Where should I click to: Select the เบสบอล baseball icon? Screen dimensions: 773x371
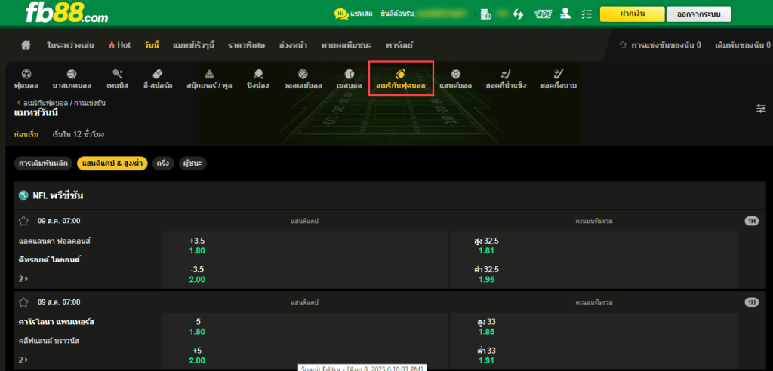click(349, 75)
